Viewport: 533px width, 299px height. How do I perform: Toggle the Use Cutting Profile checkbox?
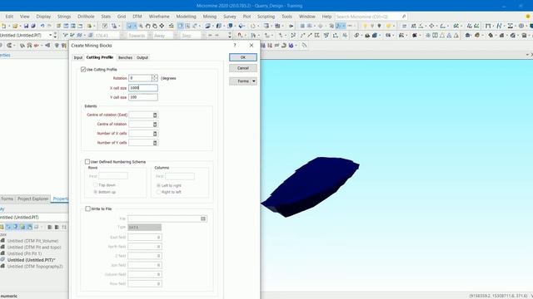point(83,70)
